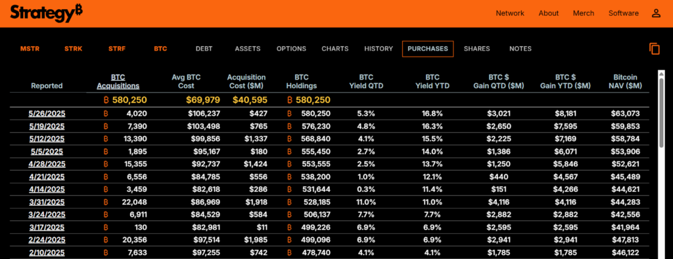Select total average cost $69,979
Screen dimensions: 673x259
pos(203,100)
